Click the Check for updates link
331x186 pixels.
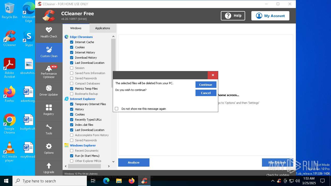[278, 175]
